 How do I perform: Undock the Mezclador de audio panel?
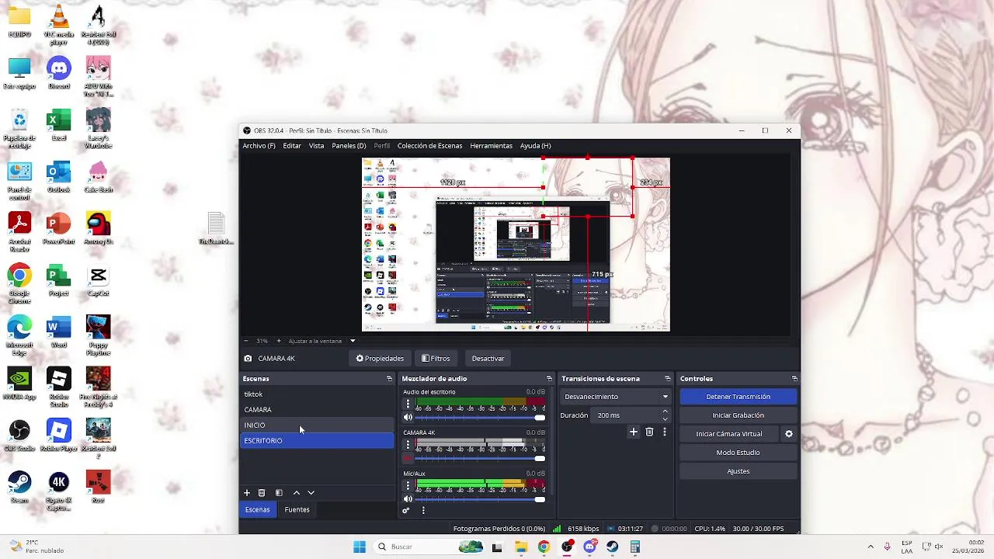tap(549, 379)
